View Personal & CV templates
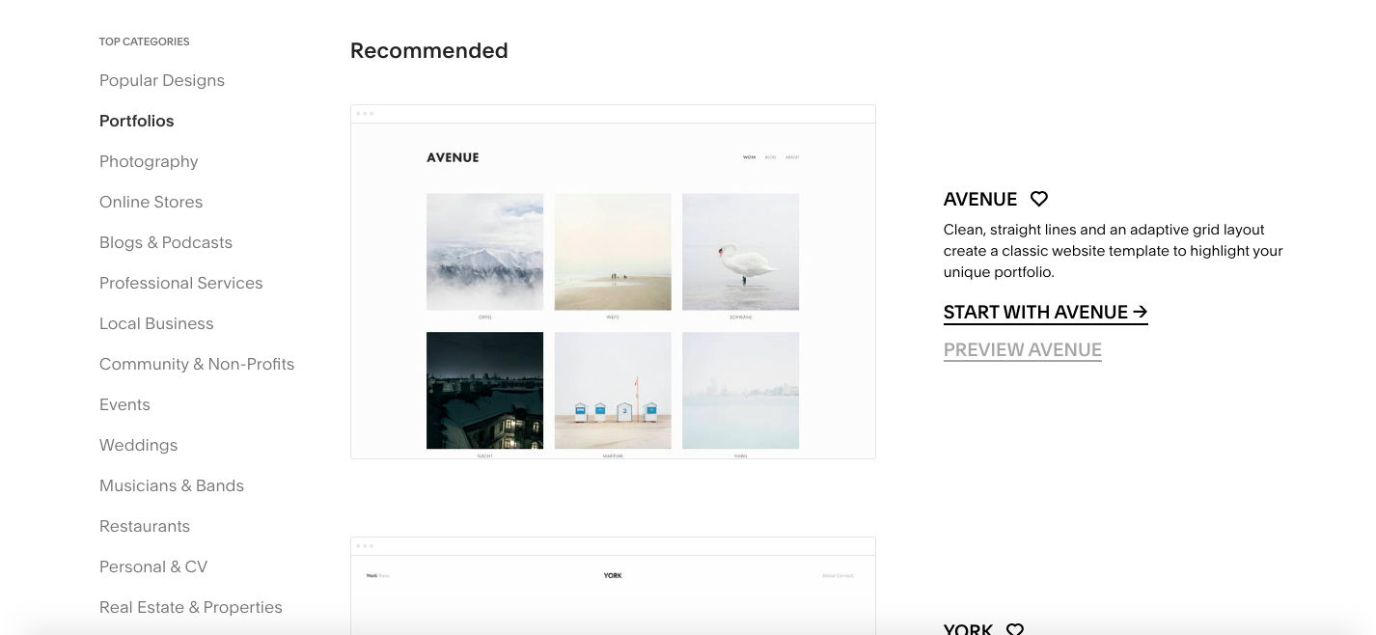This screenshot has height=635, width=1376. (x=153, y=566)
